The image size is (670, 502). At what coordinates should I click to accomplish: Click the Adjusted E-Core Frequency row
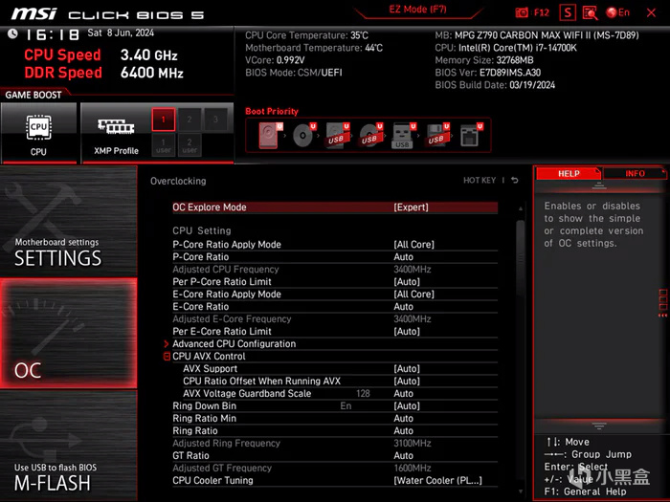(x=335, y=318)
